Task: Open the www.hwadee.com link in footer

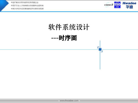Action: pyautogui.click(x=69, y=101)
